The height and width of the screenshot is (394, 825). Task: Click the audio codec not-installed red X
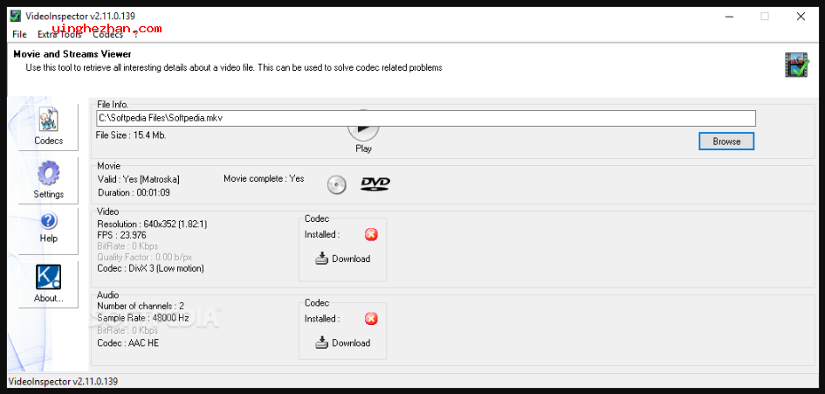(371, 319)
